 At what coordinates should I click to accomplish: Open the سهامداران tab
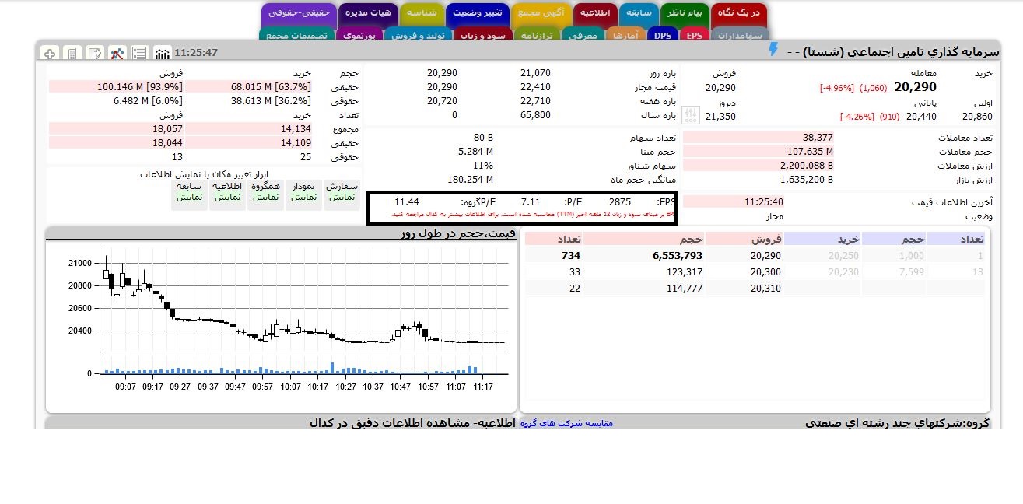pyautogui.click(x=740, y=35)
